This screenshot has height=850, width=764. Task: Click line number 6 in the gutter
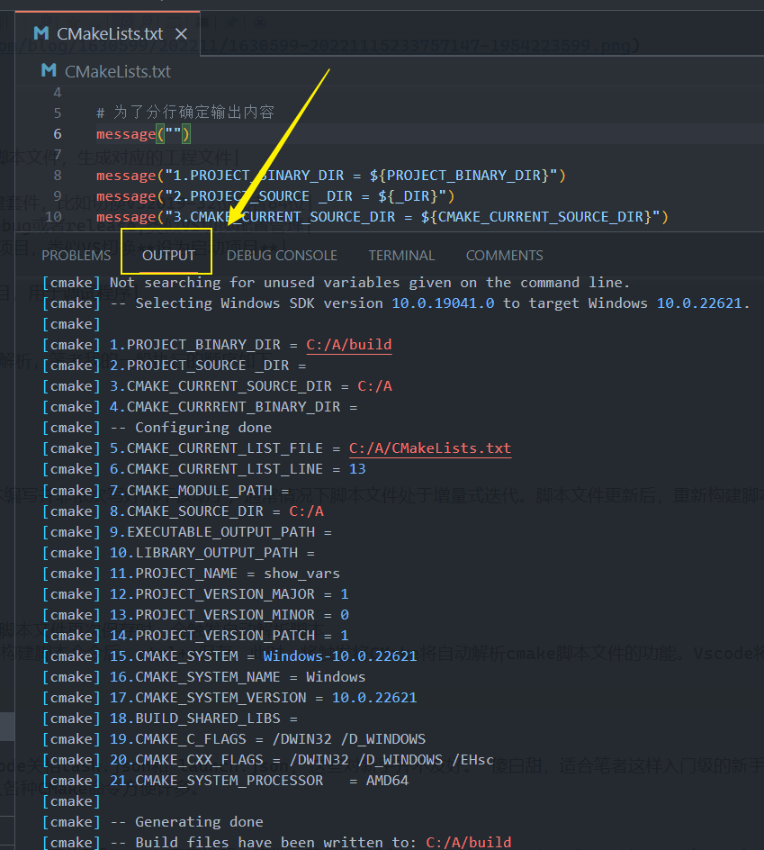pos(58,134)
